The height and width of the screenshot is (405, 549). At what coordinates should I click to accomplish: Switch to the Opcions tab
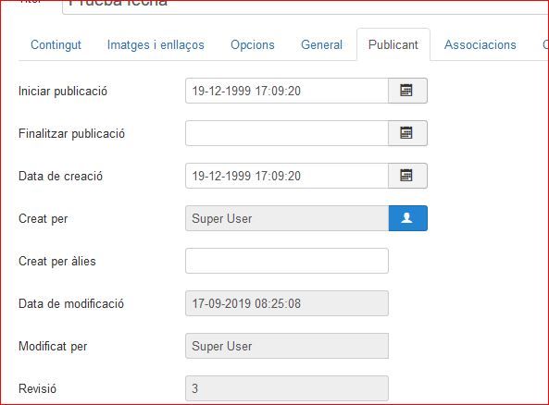click(253, 44)
